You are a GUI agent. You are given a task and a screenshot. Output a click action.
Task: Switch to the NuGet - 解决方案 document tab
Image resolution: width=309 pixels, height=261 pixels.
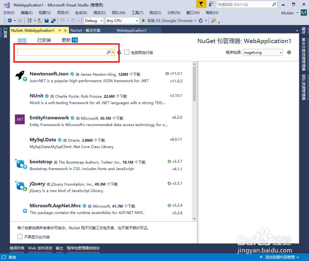click(85, 30)
